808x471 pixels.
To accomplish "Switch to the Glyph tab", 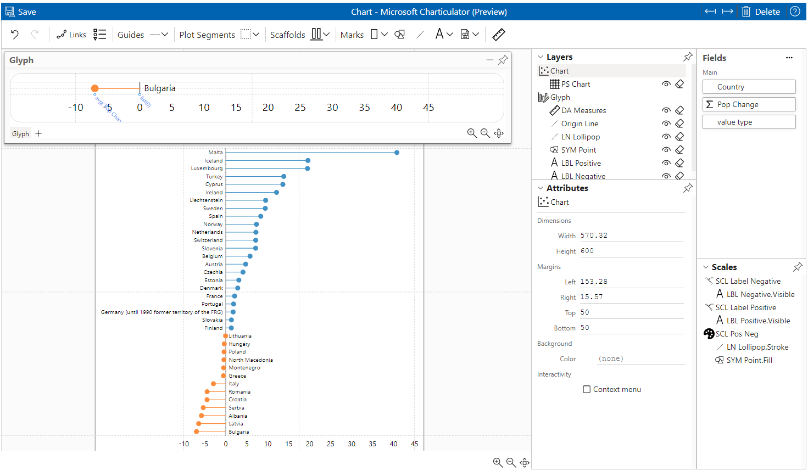I will (x=20, y=133).
